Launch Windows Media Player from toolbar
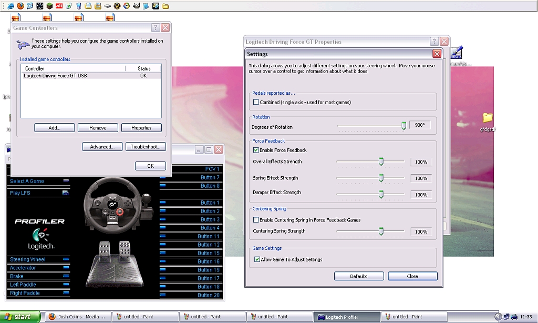Viewport: 538px width, 323px height. pyautogui.click(x=127, y=6)
